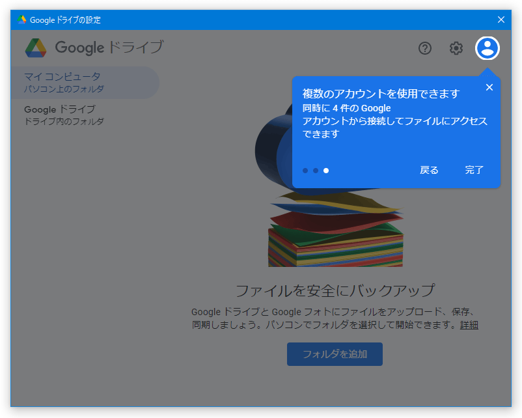Screen dimensions: 522x418
Task: Close the Google ドライブの設定 window
Action: [x=501, y=20]
